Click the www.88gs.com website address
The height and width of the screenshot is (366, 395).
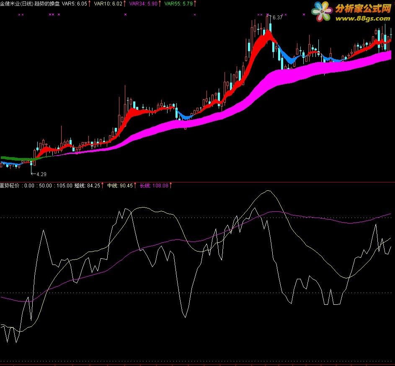(x=362, y=18)
